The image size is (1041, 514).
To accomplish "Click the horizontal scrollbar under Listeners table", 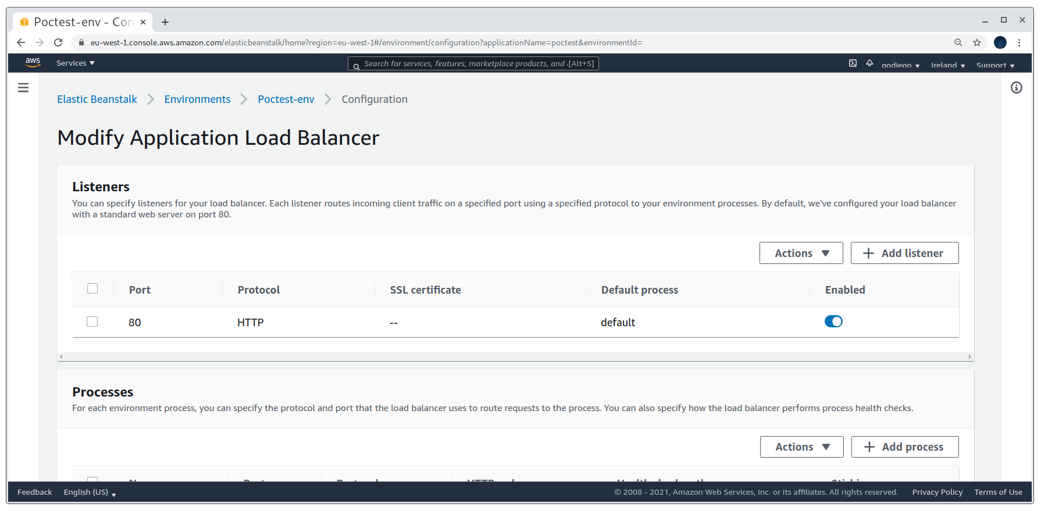I will click(515, 356).
